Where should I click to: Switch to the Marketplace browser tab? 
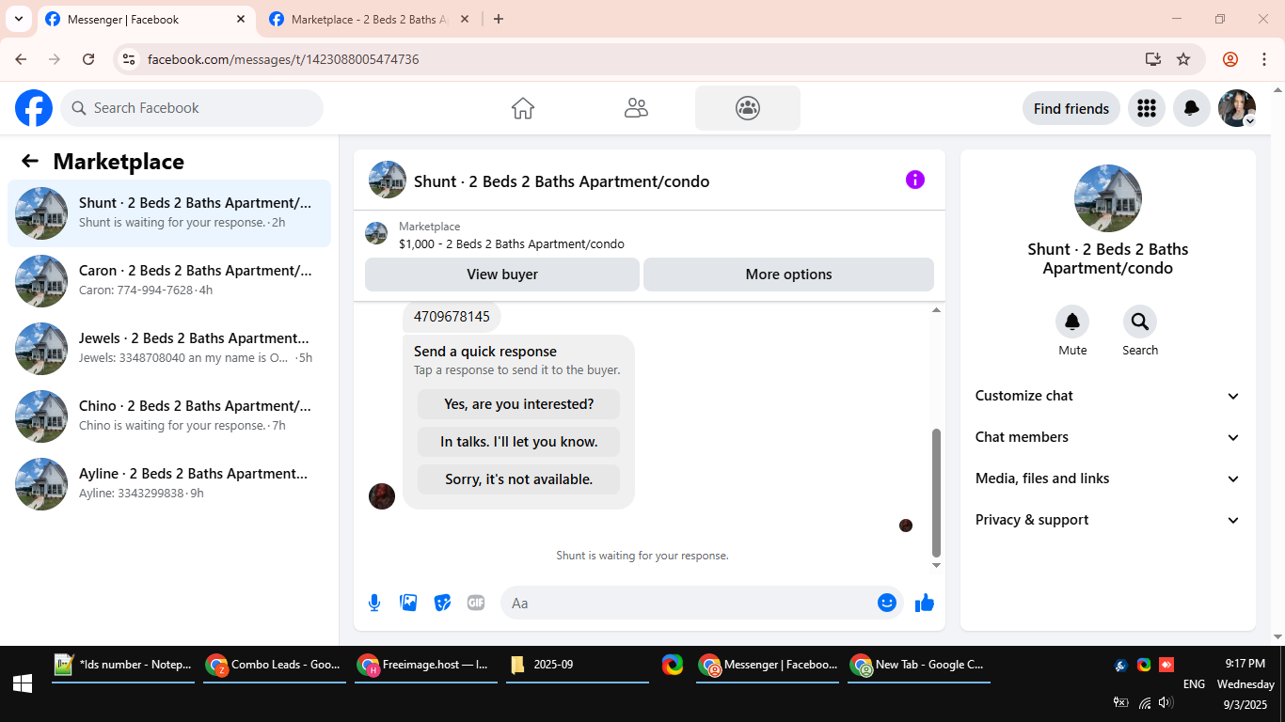(370, 19)
